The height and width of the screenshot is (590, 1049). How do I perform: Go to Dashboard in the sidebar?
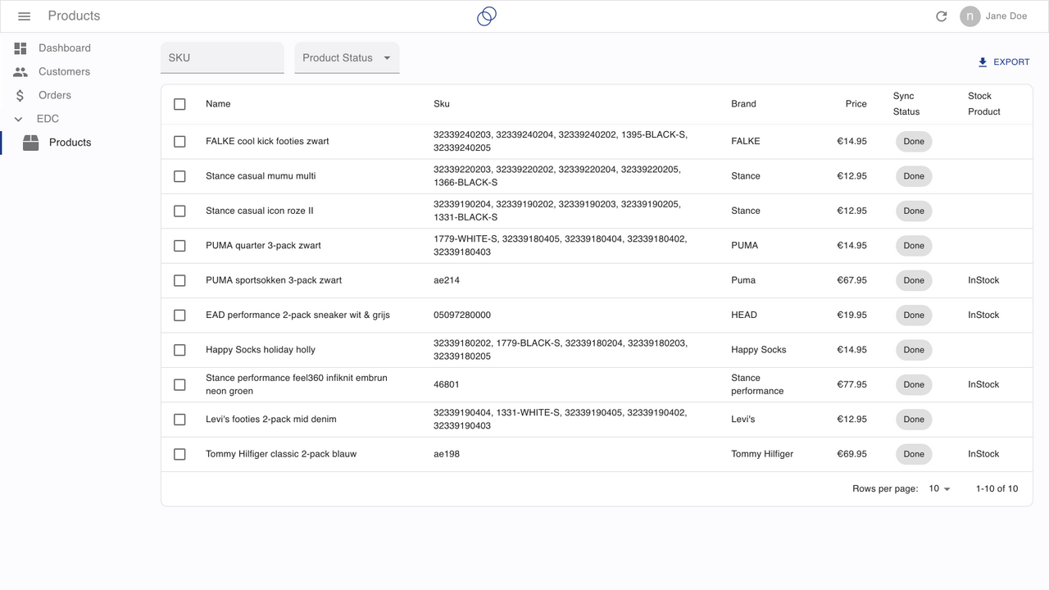tap(65, 48)
